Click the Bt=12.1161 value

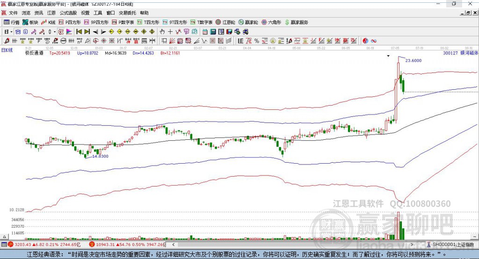point(170,53)
